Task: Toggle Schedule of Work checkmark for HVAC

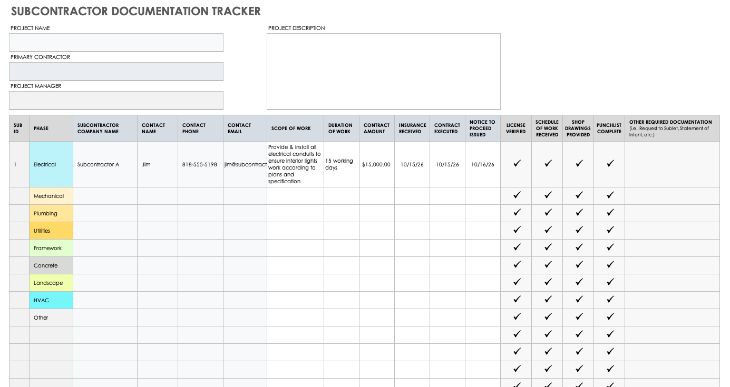Action: point(548,300)
